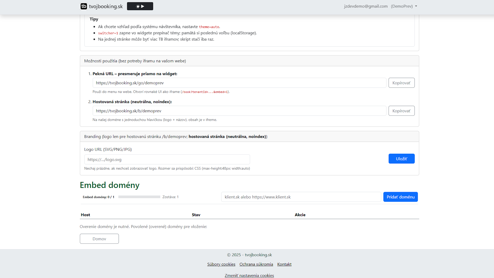Open the Ochrana súkromia link

pos(256,264)
